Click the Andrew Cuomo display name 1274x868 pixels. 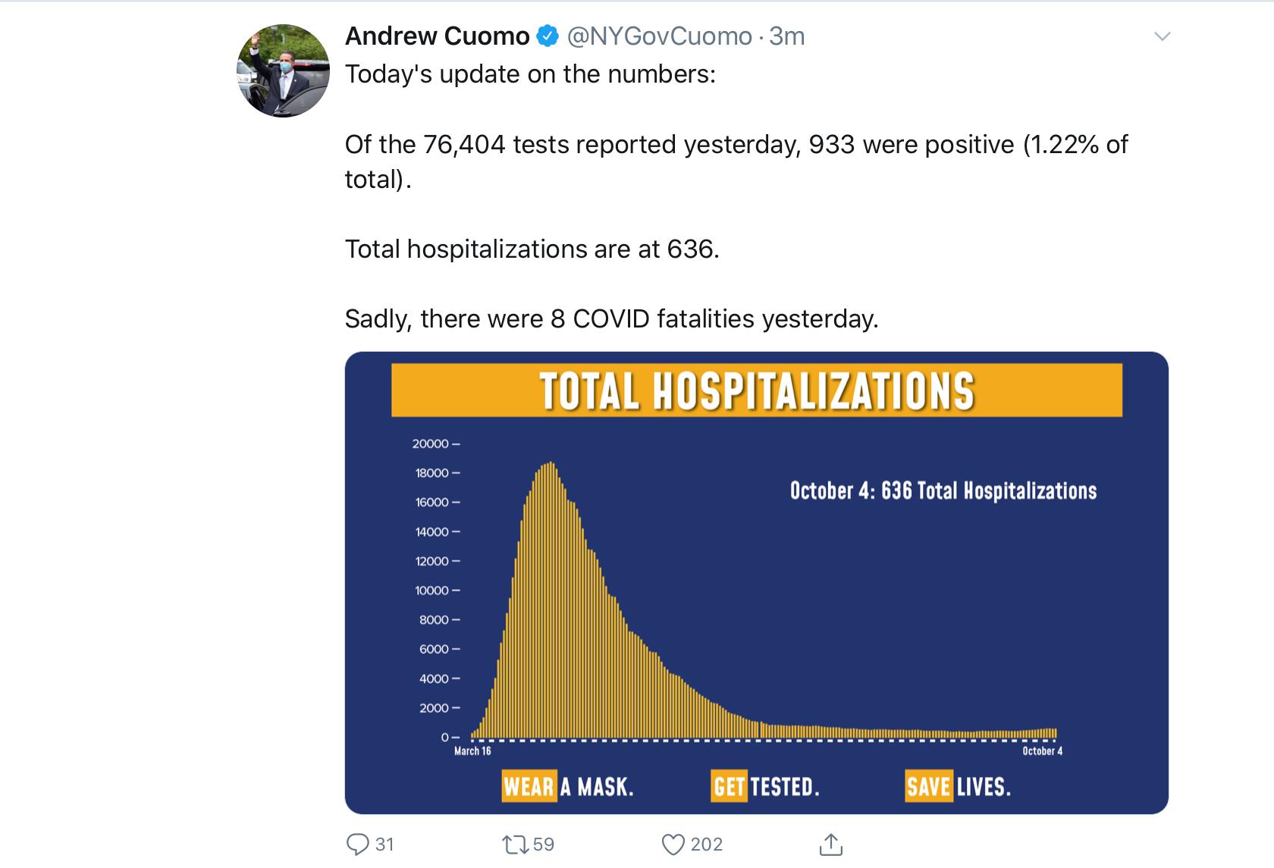point(437,36)
